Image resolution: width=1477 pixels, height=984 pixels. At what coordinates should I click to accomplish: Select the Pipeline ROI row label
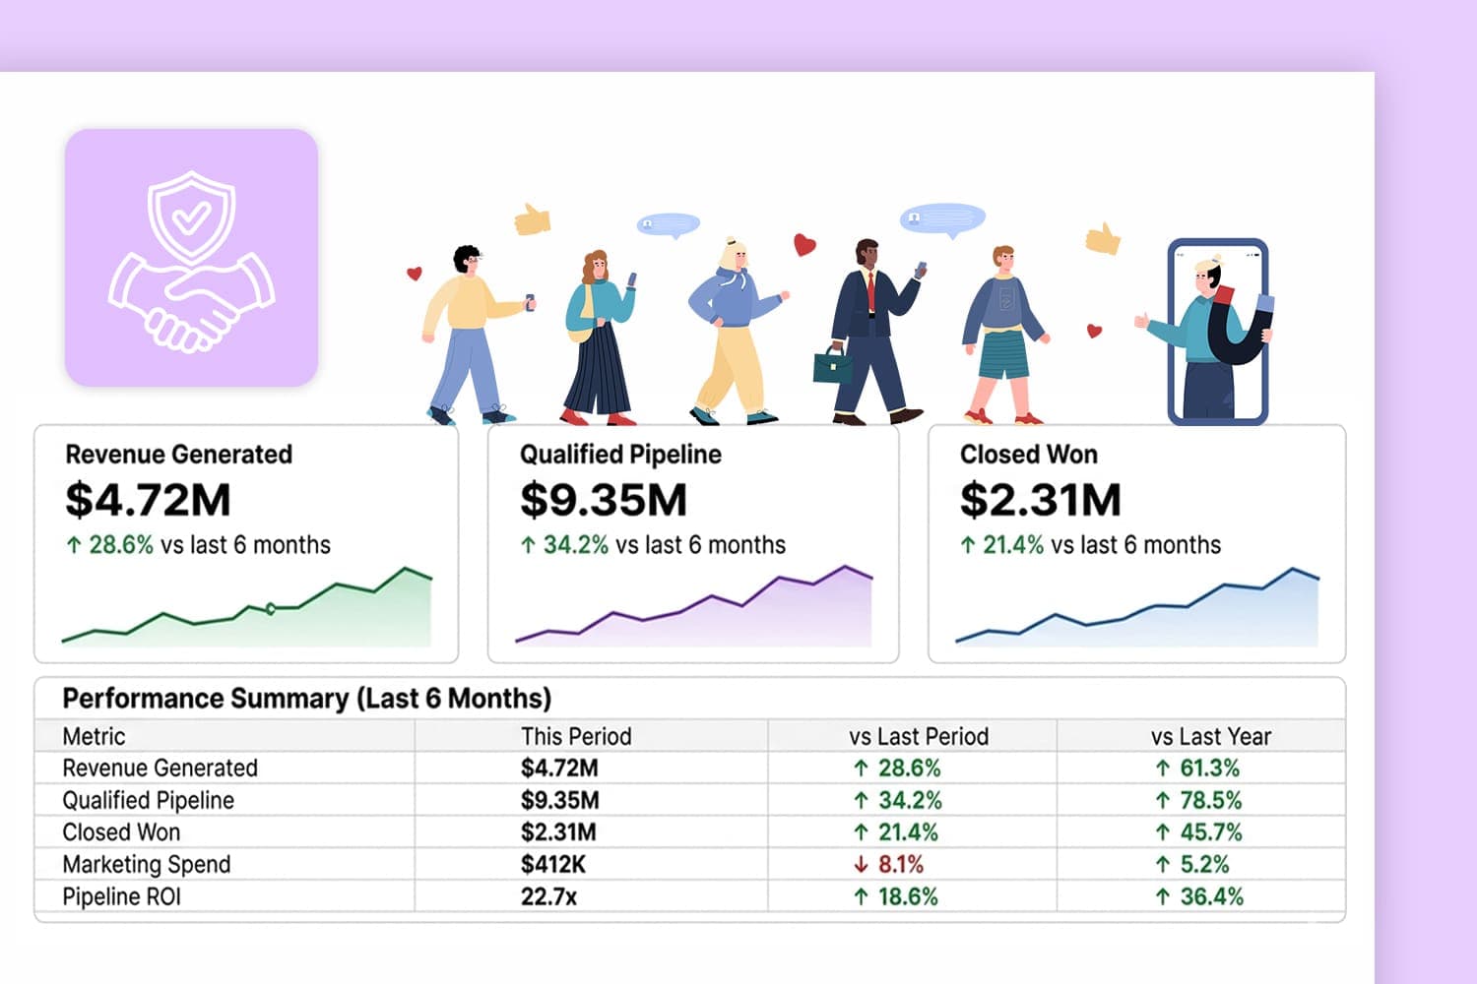[x=122, y=896]
